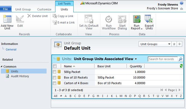186x109 pixels.
Task: Click the Box of 10 Packets base unit cell
Action: (x=110, y=83)
